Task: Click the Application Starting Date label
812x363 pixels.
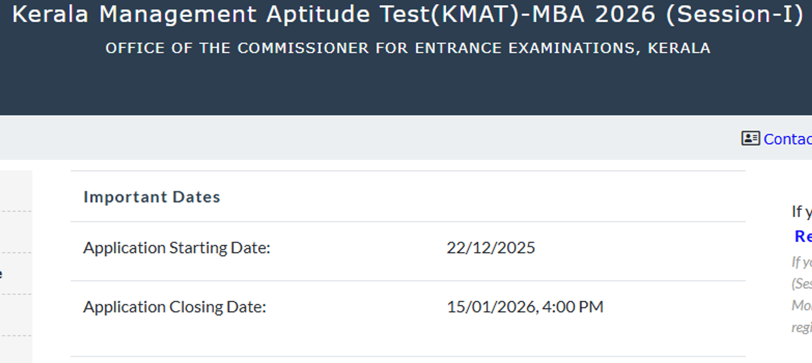Action: (177, 248)
